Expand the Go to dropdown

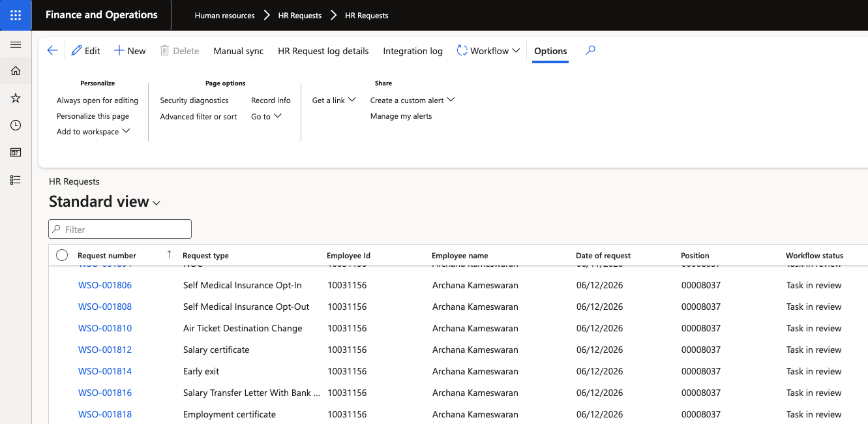266,117
